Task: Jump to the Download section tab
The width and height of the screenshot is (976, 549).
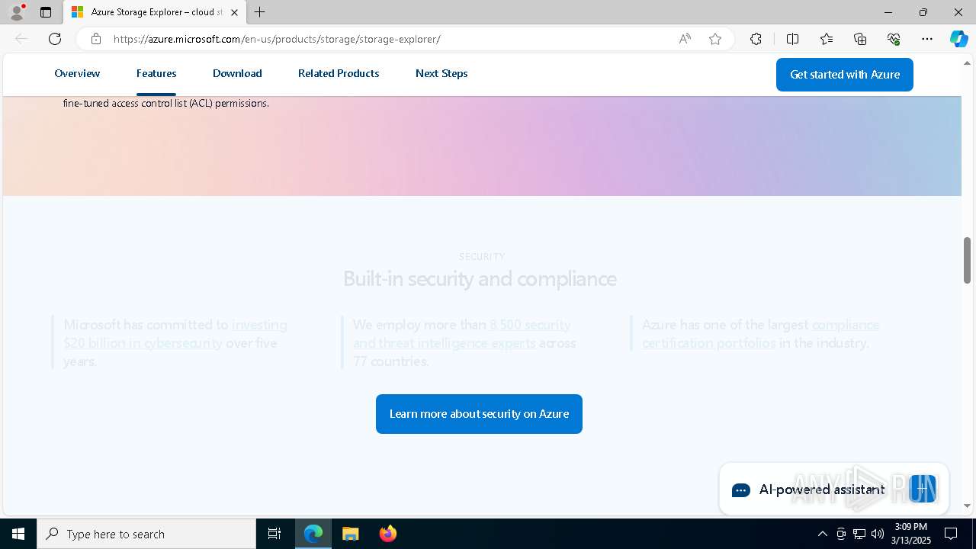Action: tap(237, 73)
